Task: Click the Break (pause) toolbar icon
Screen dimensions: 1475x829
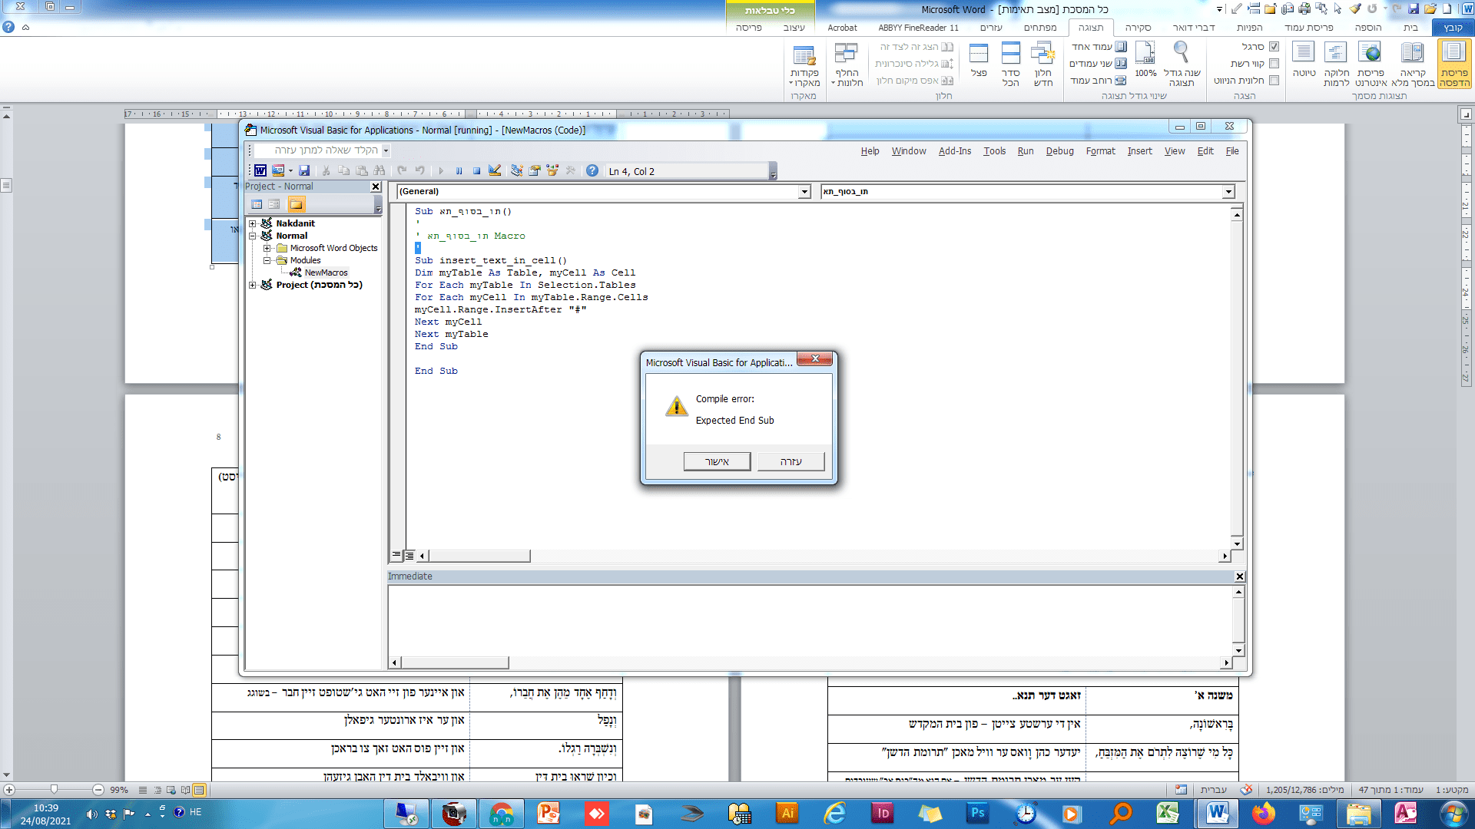Action: point(459,170)
